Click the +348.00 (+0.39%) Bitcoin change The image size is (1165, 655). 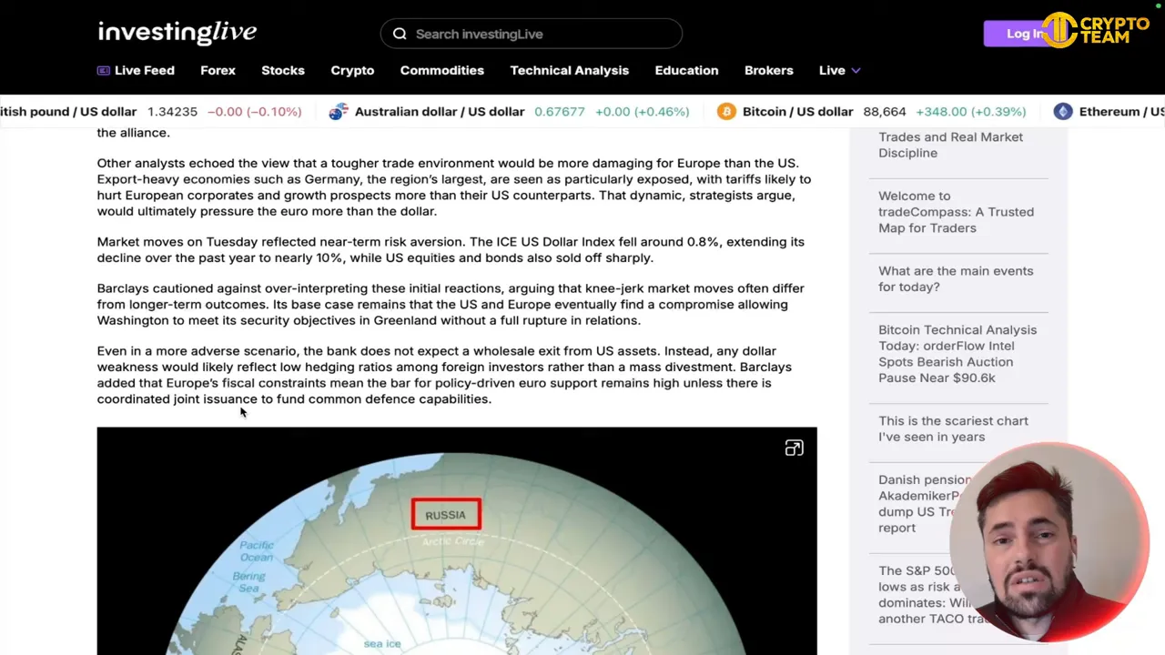[x=970, y=111]
